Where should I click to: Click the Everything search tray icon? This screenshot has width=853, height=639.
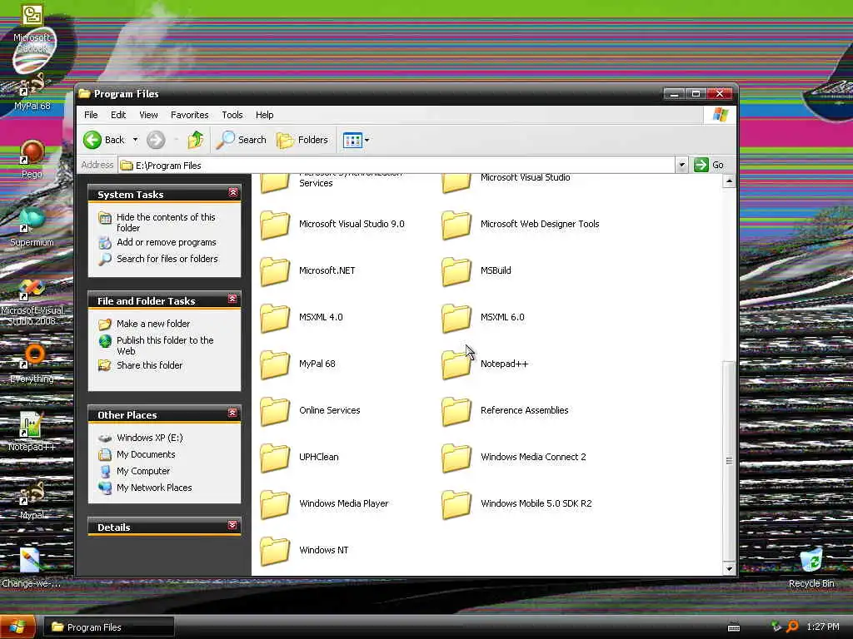(x=793, y=627)
